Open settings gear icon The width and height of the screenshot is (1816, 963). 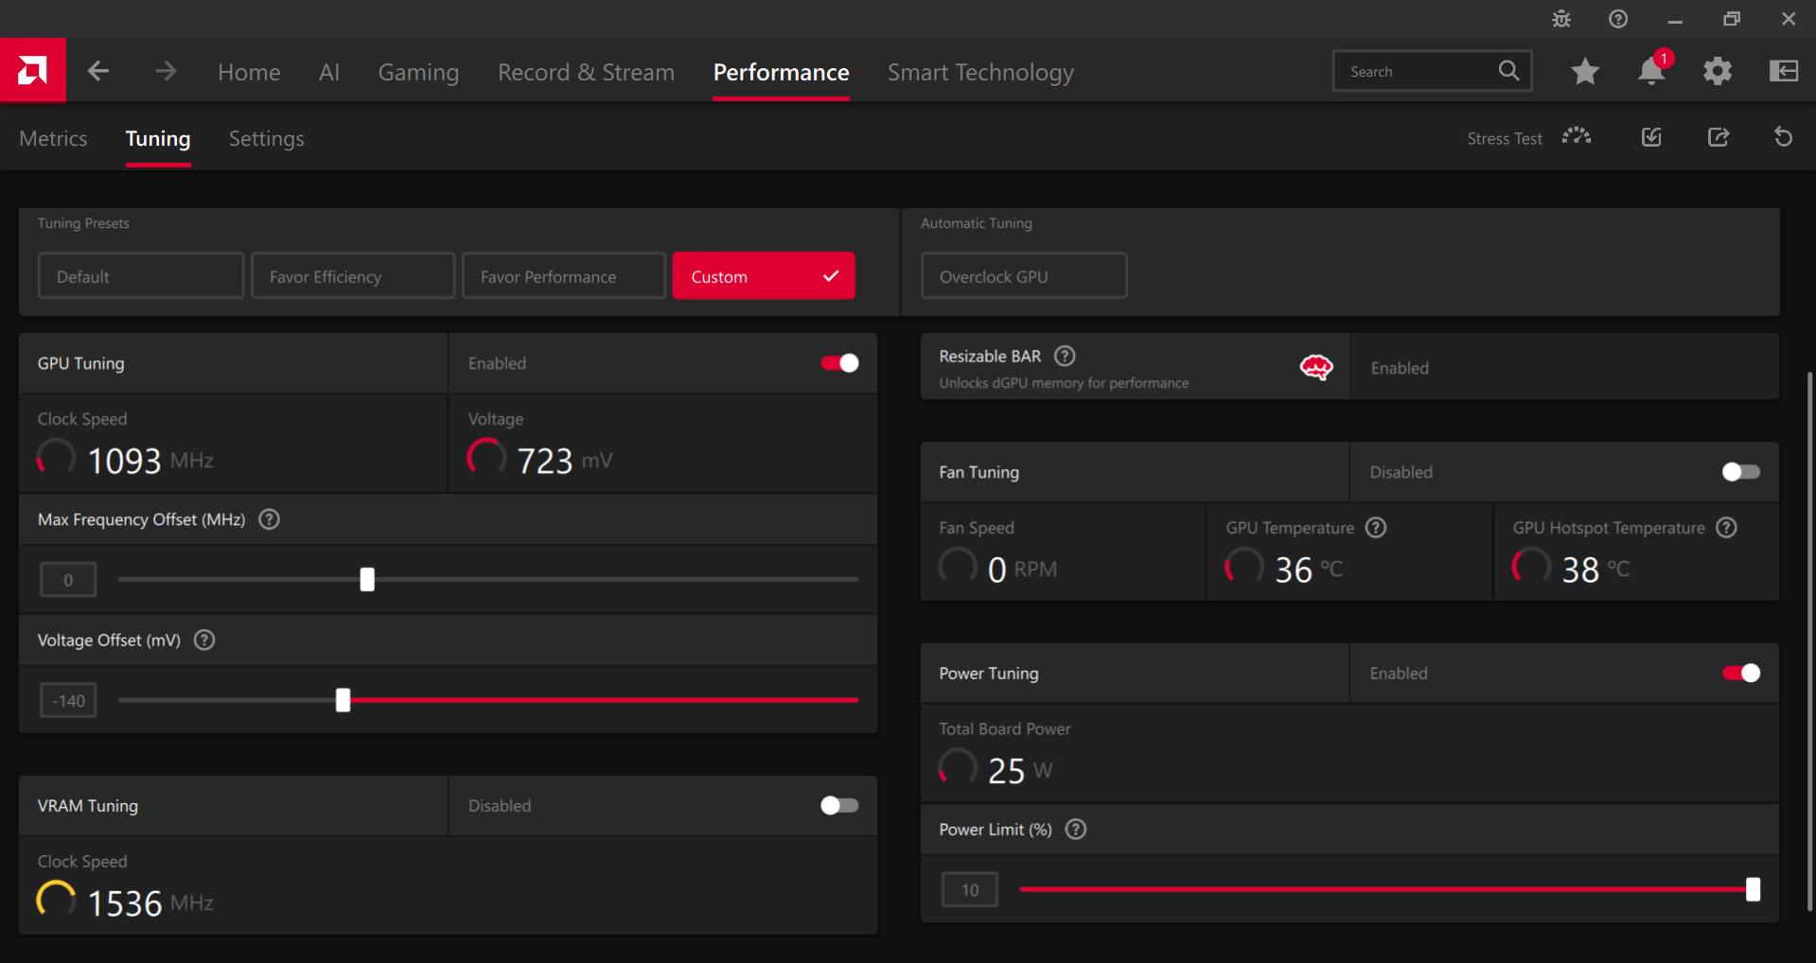[1718, 71]
